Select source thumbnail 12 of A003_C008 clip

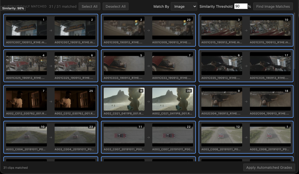coord(222,135)
